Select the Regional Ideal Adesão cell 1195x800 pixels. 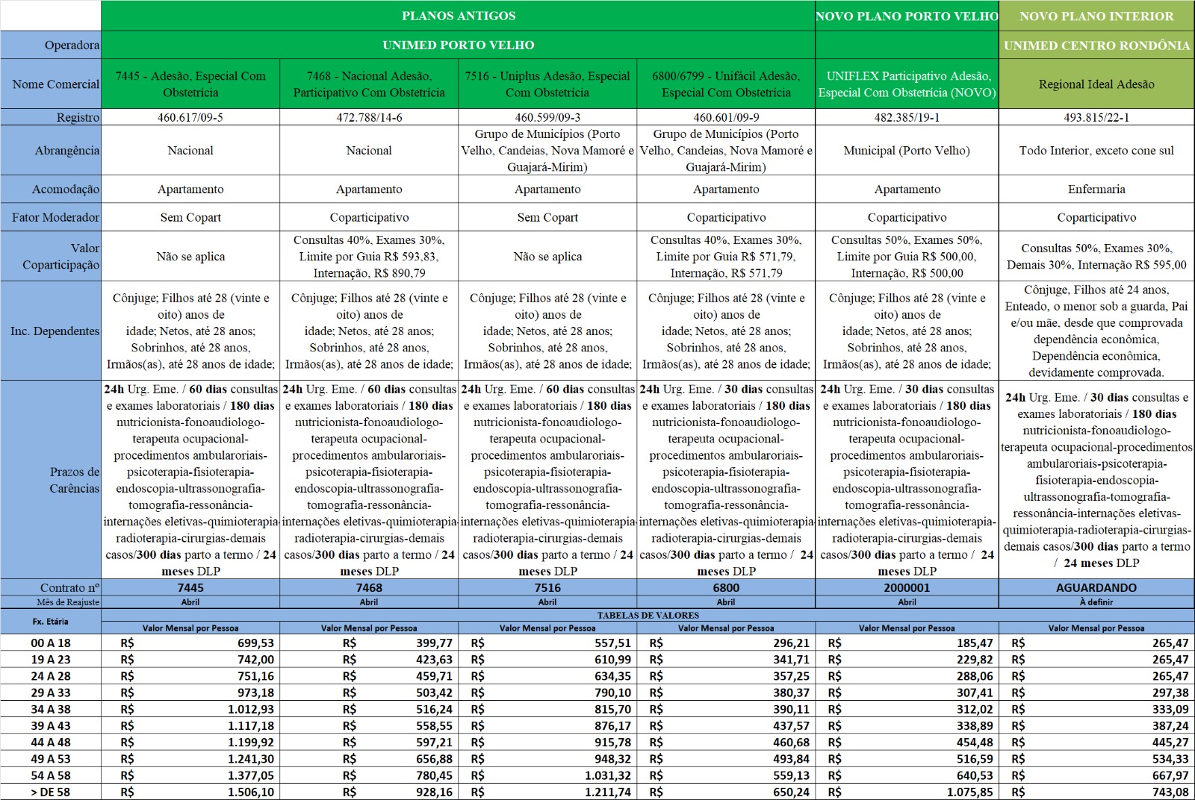pos(1096,84)
